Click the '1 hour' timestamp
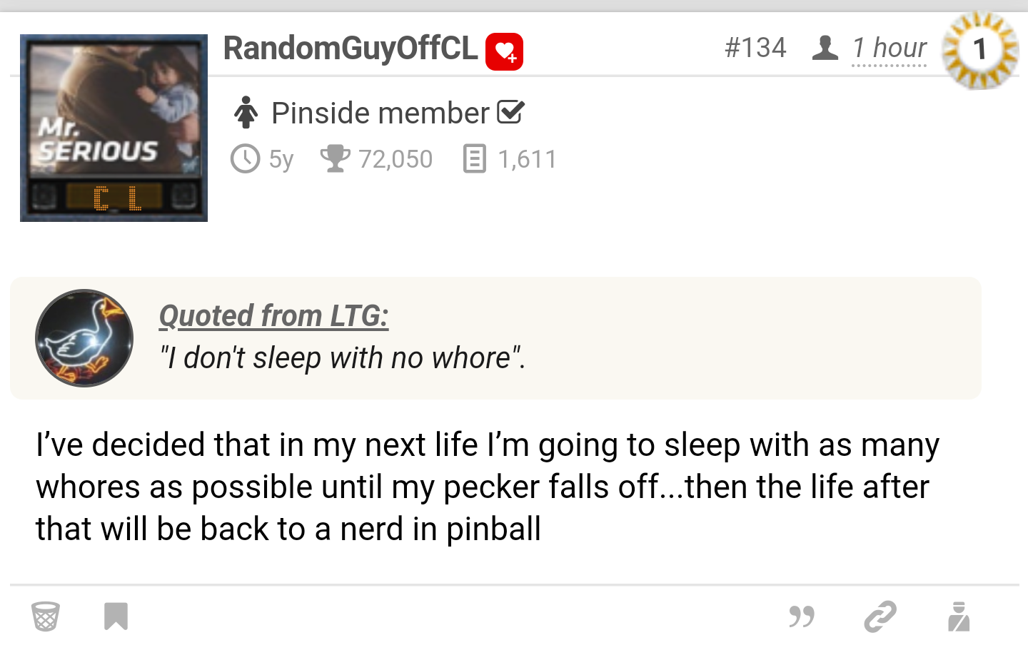The image size is (1028, 655). point(889,49)
